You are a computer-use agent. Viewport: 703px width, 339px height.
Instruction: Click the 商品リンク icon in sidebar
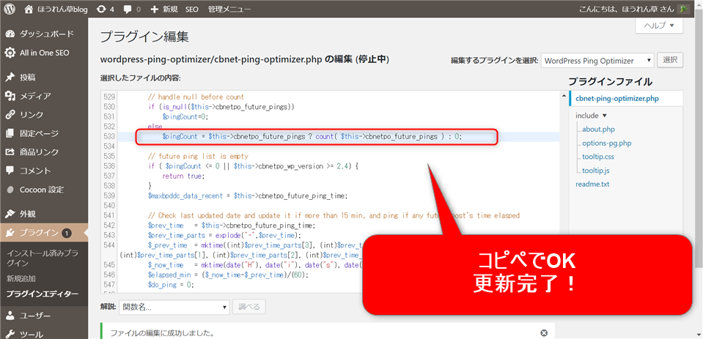click(10, 152)
